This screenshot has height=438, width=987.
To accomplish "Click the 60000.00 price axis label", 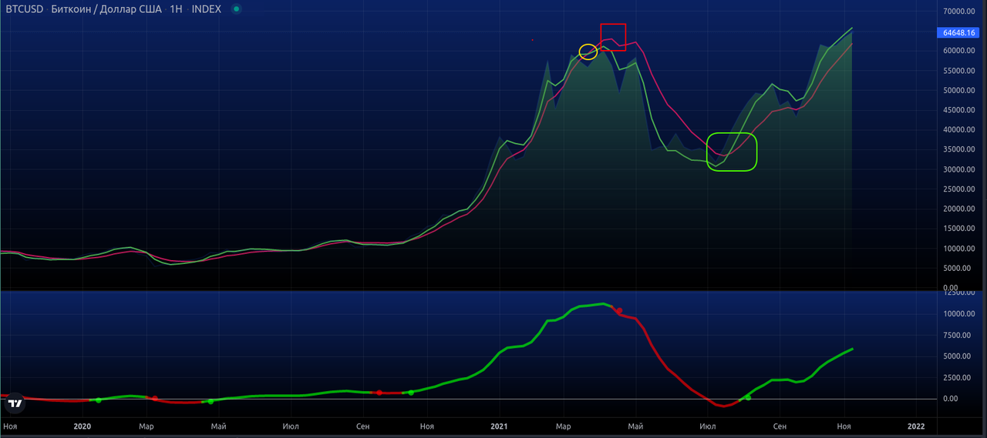I will click(959, 51).
